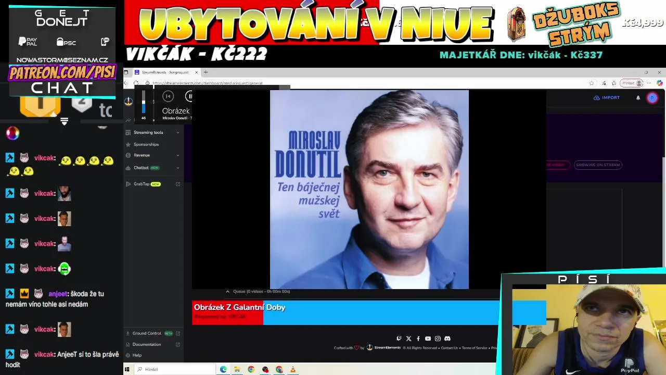Click the GrabTap external link icon
Image resolution: width=666 pixels, height=375 pixels.
178,184
